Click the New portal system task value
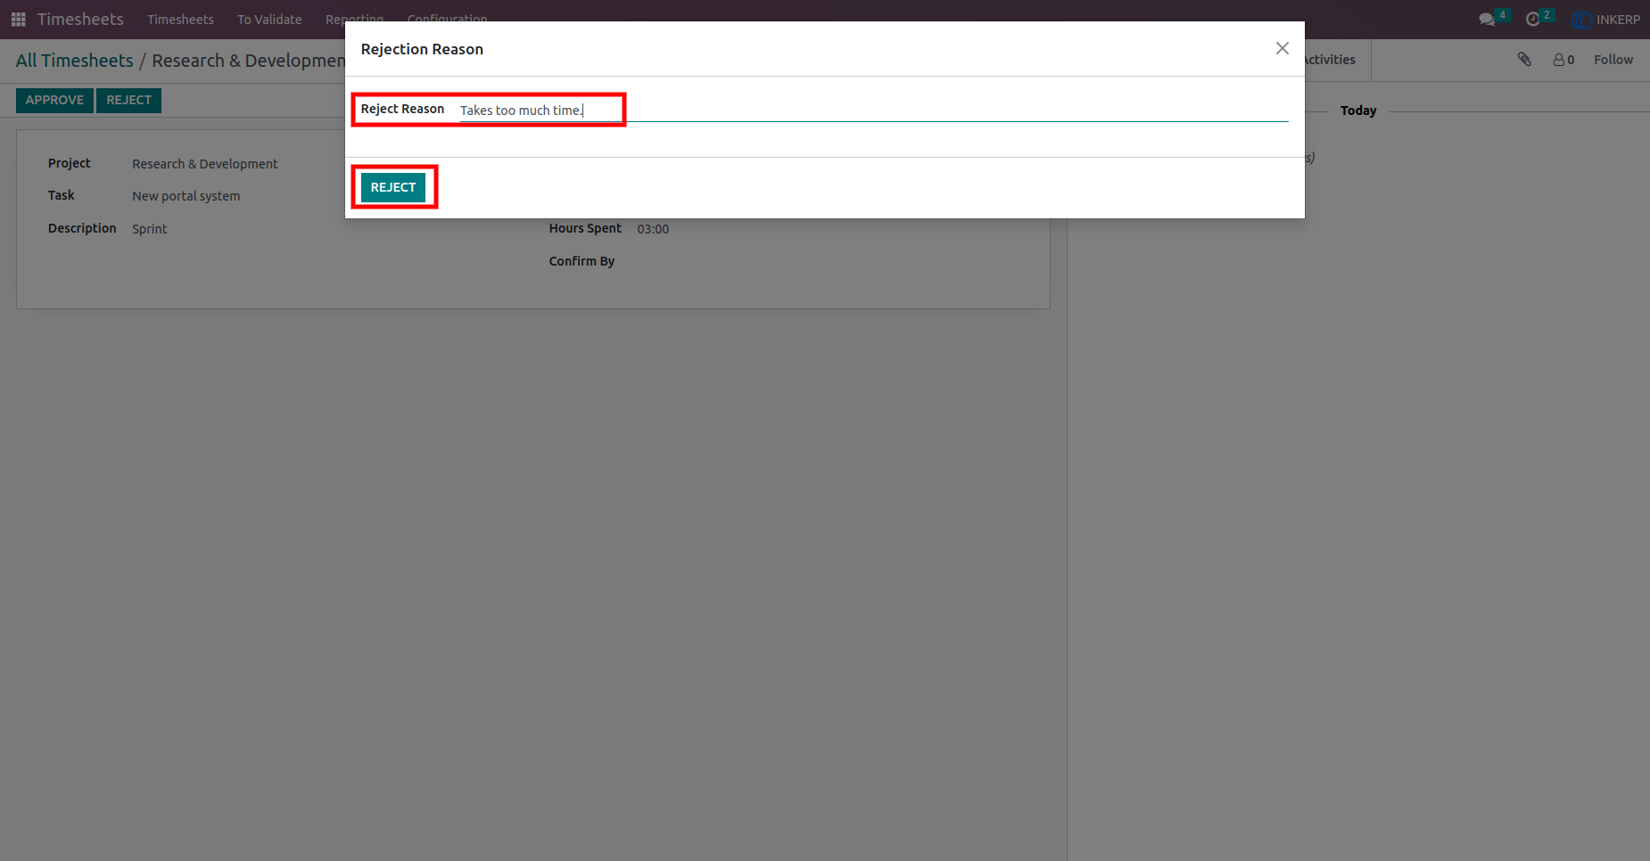This screenshot has width=1650, height=861. 186,196
